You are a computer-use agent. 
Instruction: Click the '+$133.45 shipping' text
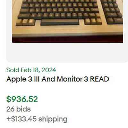click(37, 119)
